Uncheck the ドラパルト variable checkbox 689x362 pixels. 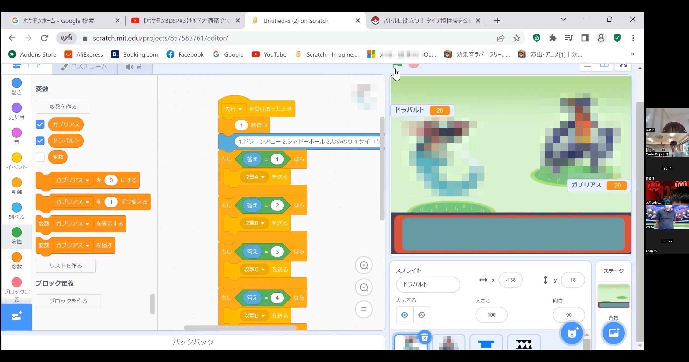40,141
